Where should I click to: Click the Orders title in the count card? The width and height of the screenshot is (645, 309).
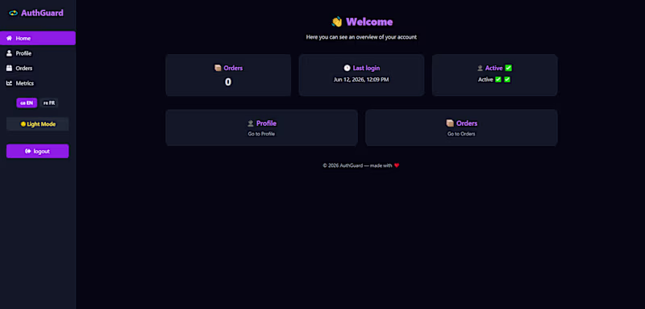click(x=233, y=68)
